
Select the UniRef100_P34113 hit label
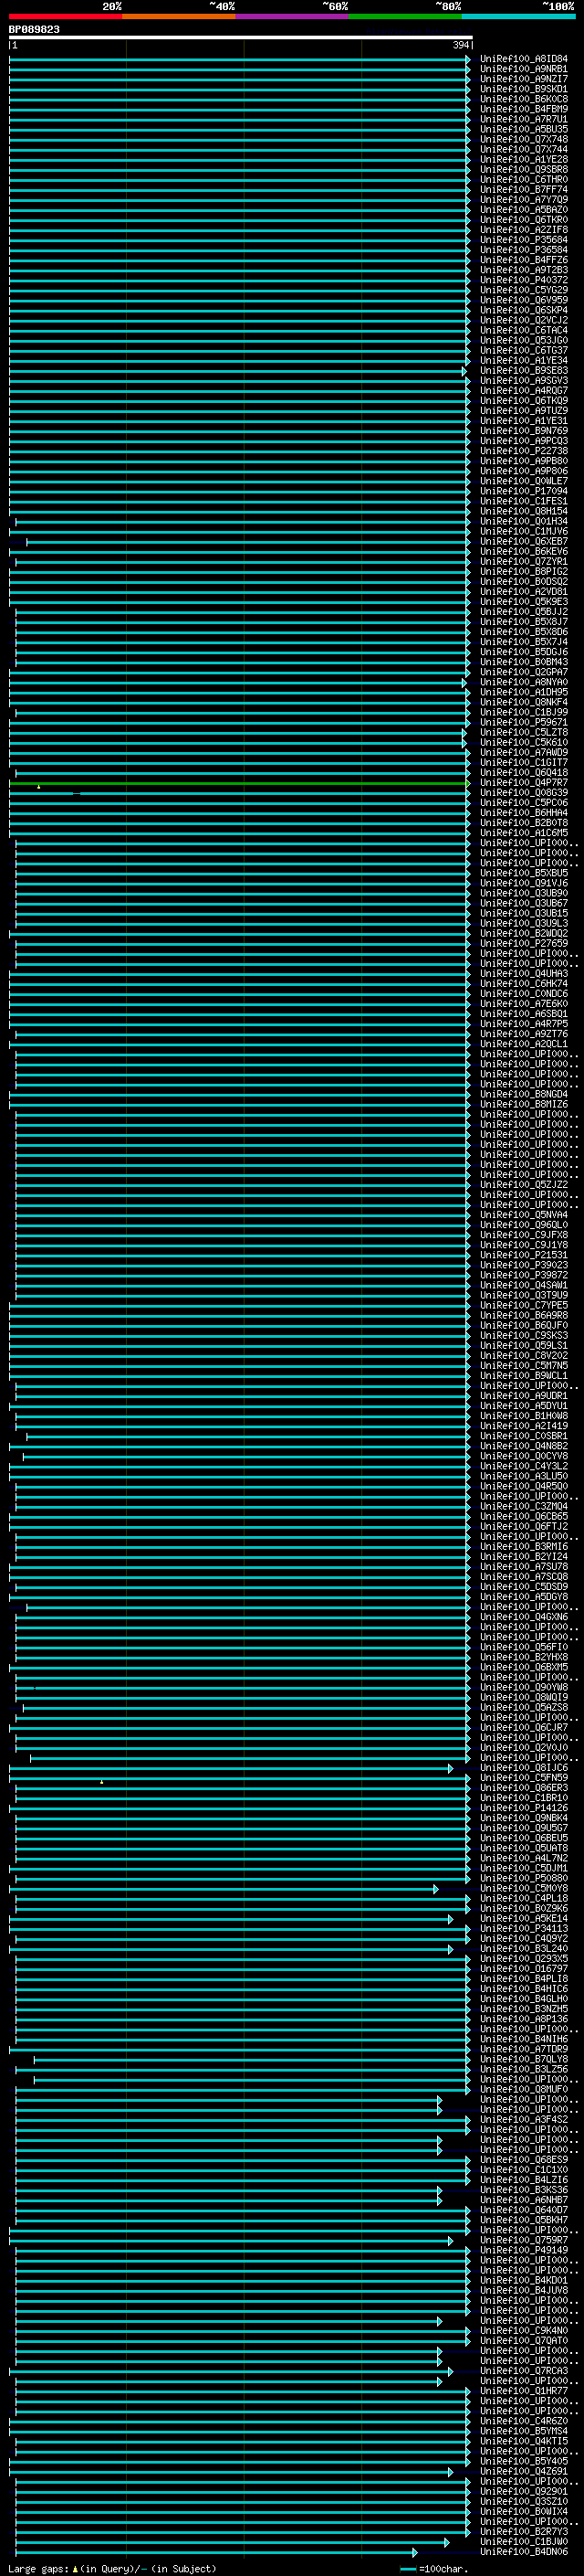(524, 1929)
